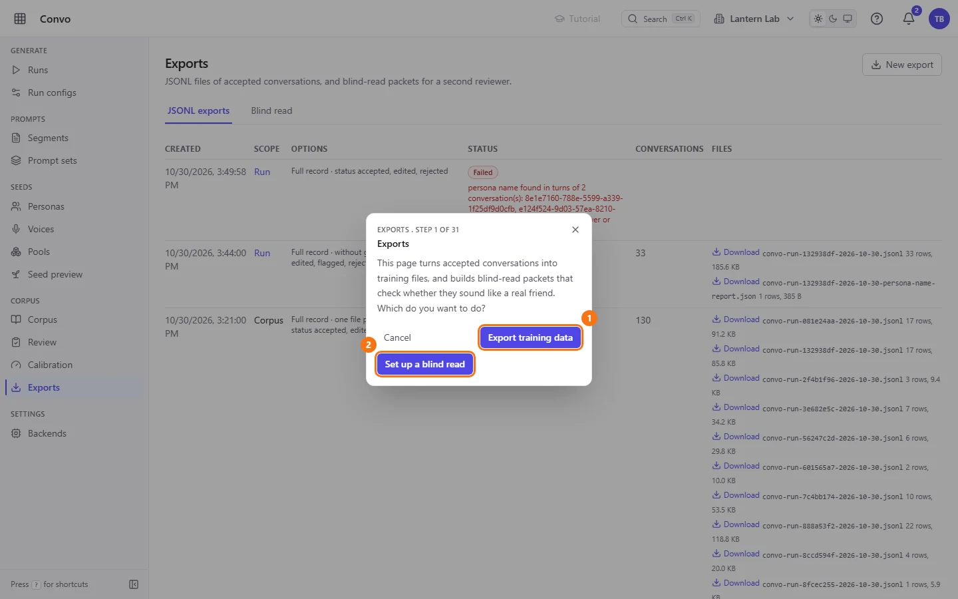Open Pools in sidebar
The width and height of the screenshot is (958, 599).
74,252
